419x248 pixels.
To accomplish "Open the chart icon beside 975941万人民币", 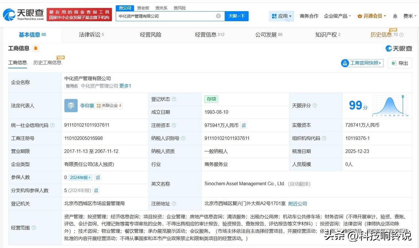I will click(x=244, y=125).
